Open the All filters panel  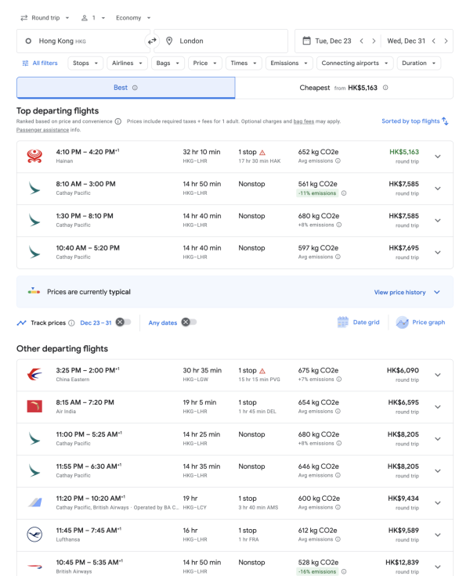click(39, 63)
